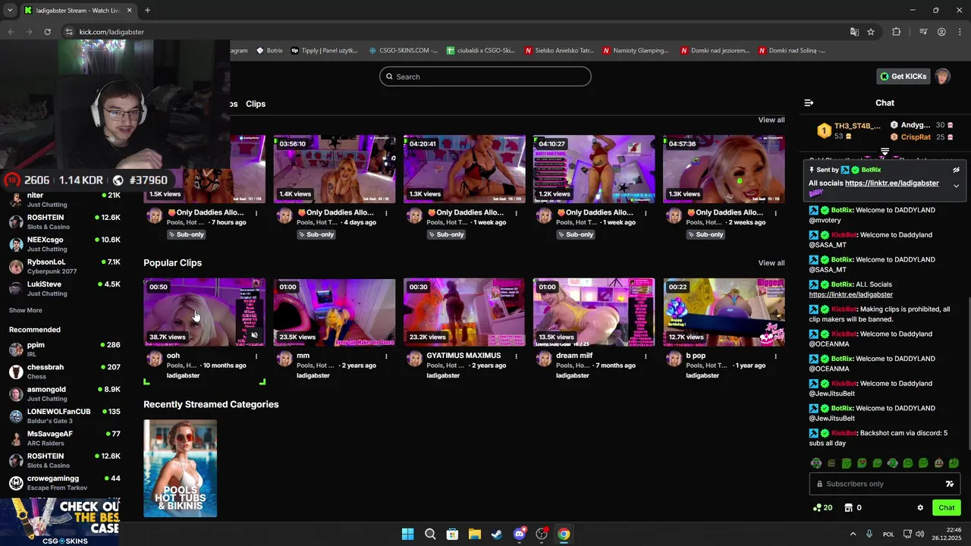Open options for the 4 days ago VOD
Image resolution: width=971 pixels, height=546 pixels.
[x=386, y=213]
